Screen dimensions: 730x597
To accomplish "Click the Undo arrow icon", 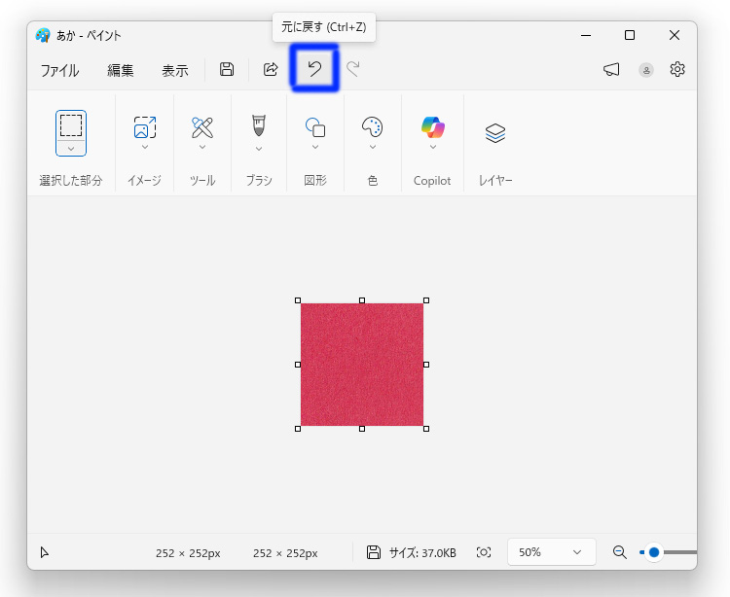I will pyautogui.click(x=314, y=69).
